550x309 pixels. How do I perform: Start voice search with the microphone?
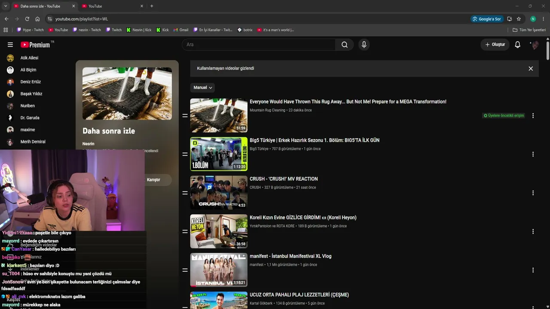click(x=364, y=45)
